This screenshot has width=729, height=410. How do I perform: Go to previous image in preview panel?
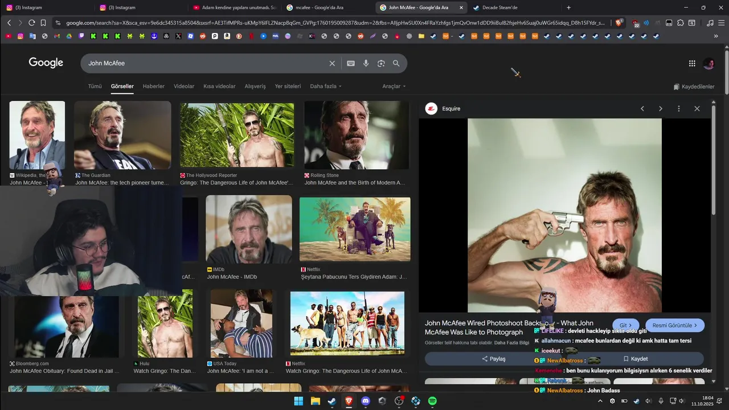[642, 109]
